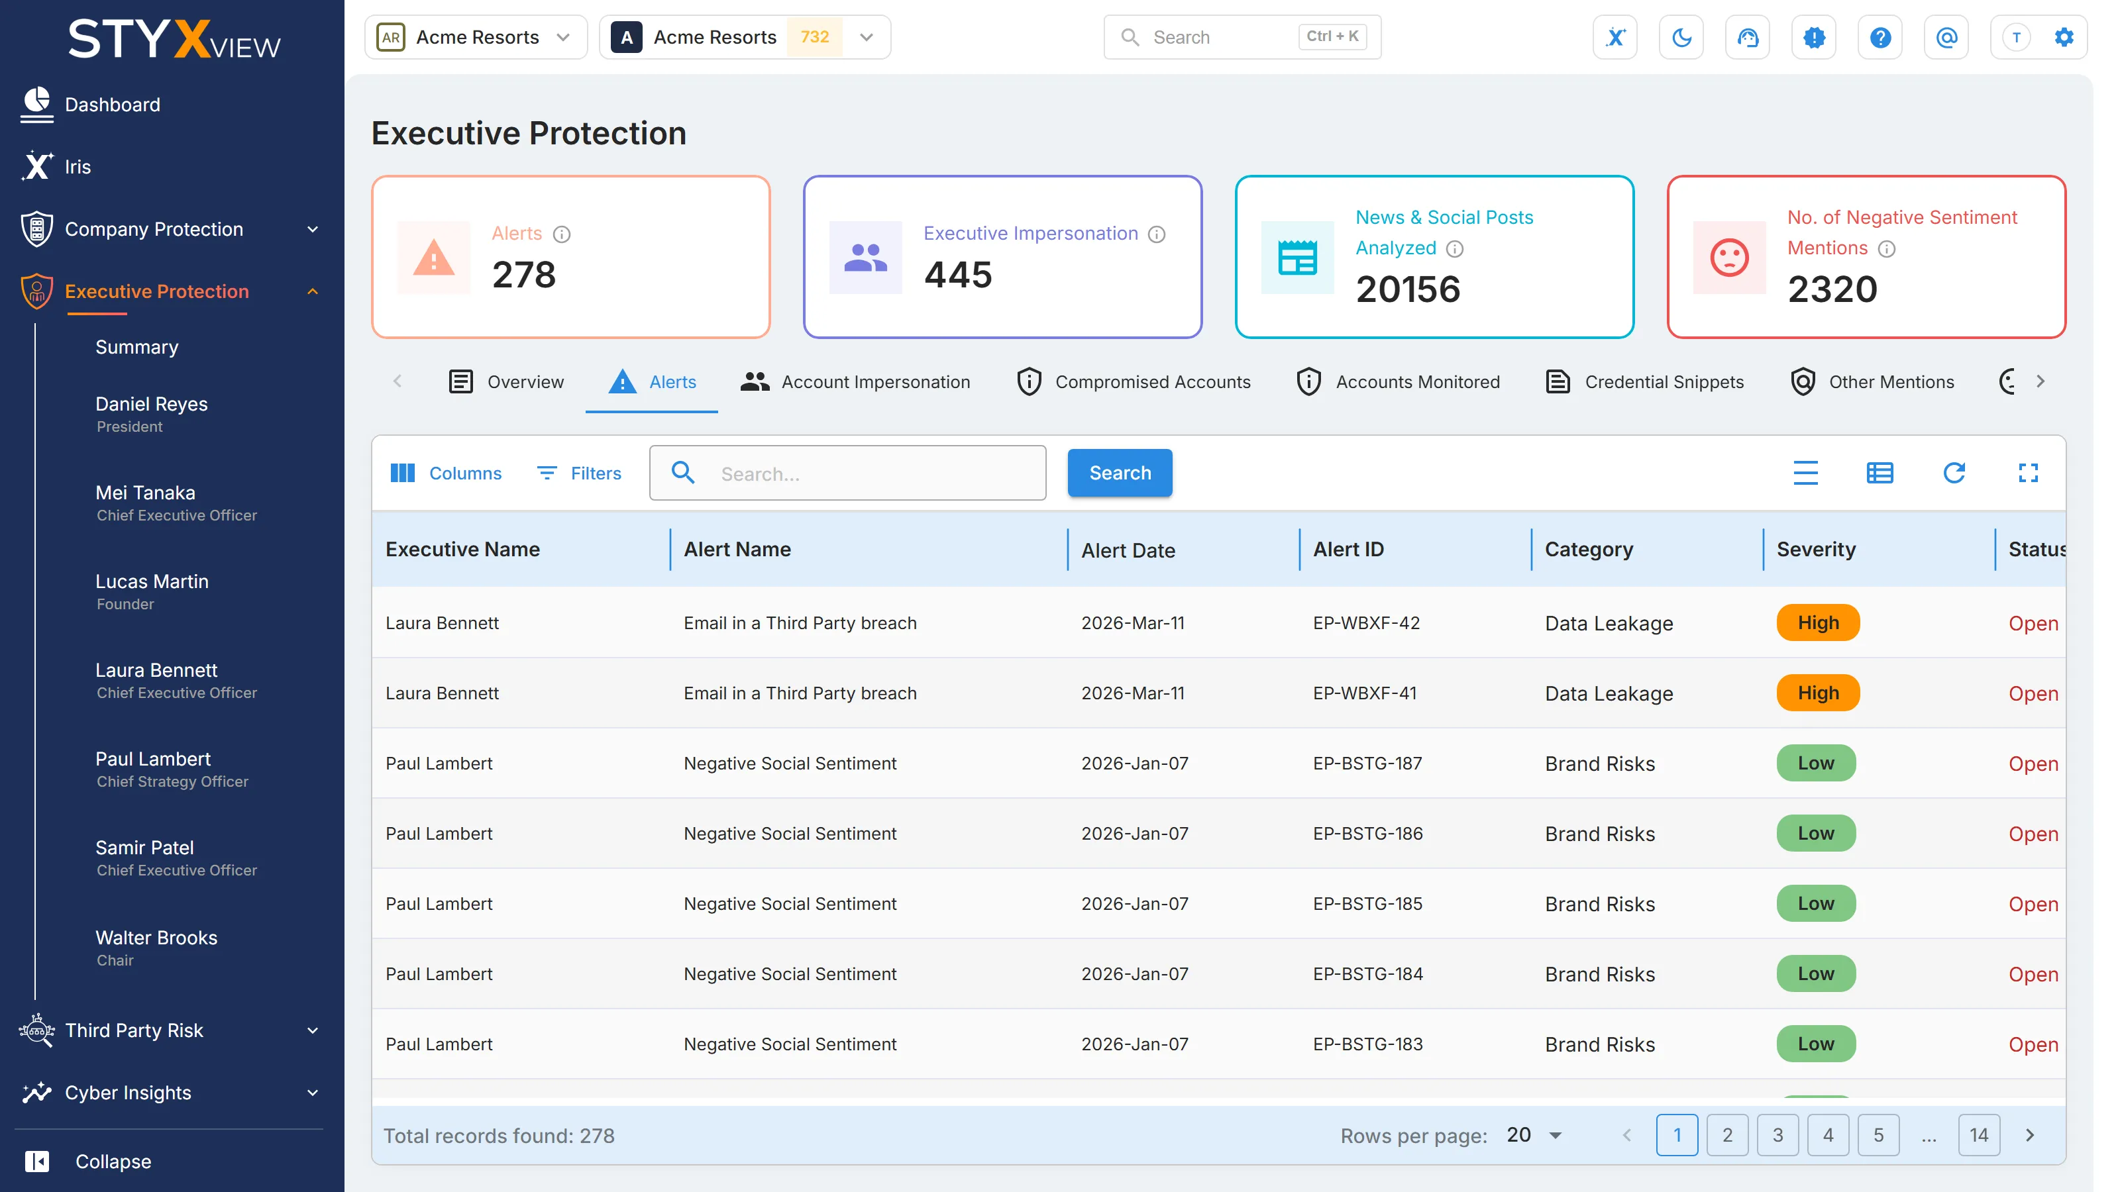Toggle dark mode moon icon
This screenshot has height=1192, width=2120.
click(x=1681, y=38)
